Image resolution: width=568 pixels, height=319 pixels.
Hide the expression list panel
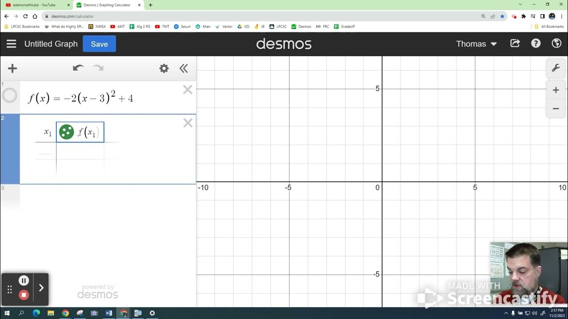tap(184, 68)
